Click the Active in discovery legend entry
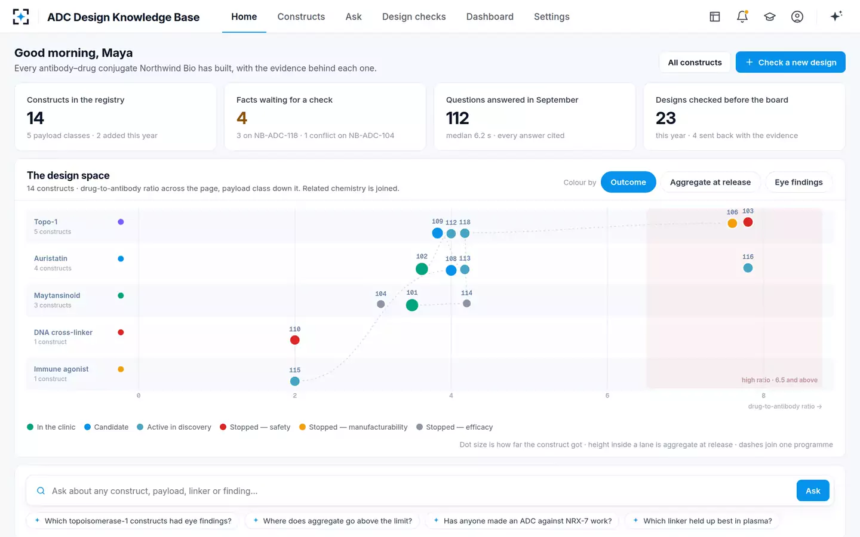 pos(174,427)
